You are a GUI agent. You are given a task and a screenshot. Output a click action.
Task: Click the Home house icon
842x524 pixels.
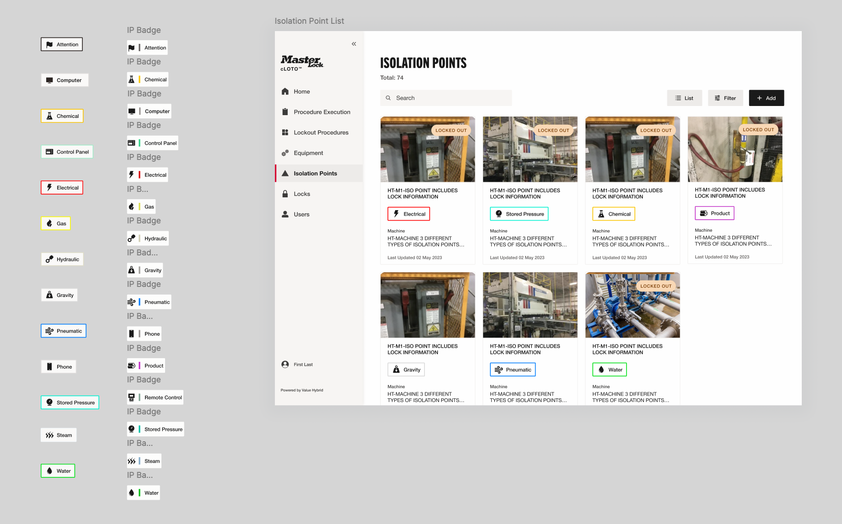(285, 91)
